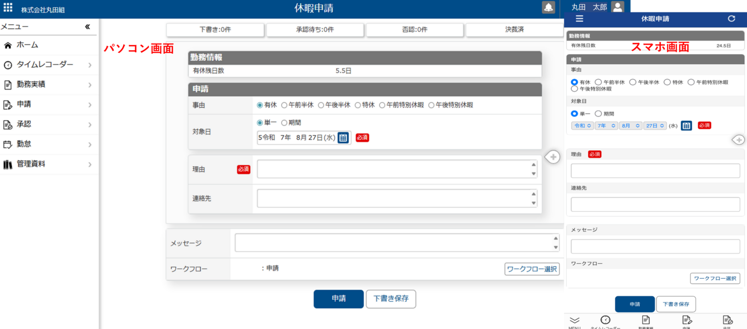
Task: Switch to 承認待ち:0件 tab
Action: click(x=315, y=30)
